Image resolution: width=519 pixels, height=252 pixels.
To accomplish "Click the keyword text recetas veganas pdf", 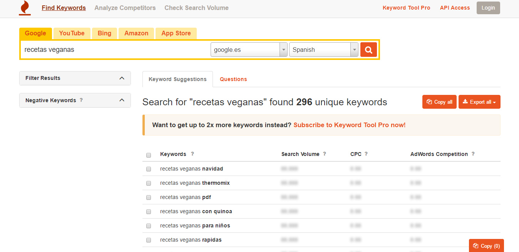I will [x=186, y=197].
